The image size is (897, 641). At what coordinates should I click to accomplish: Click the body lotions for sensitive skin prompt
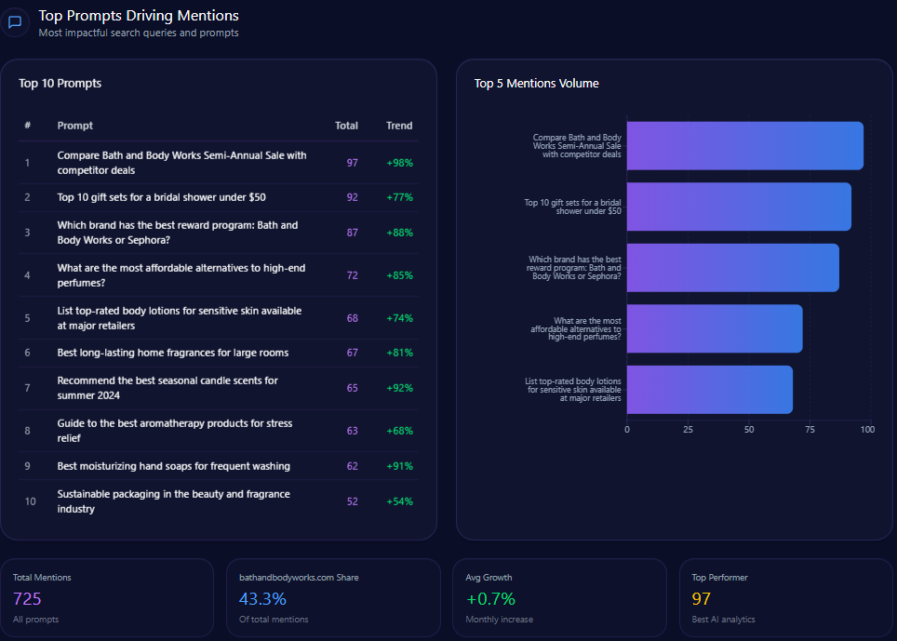tap(180, 318)
